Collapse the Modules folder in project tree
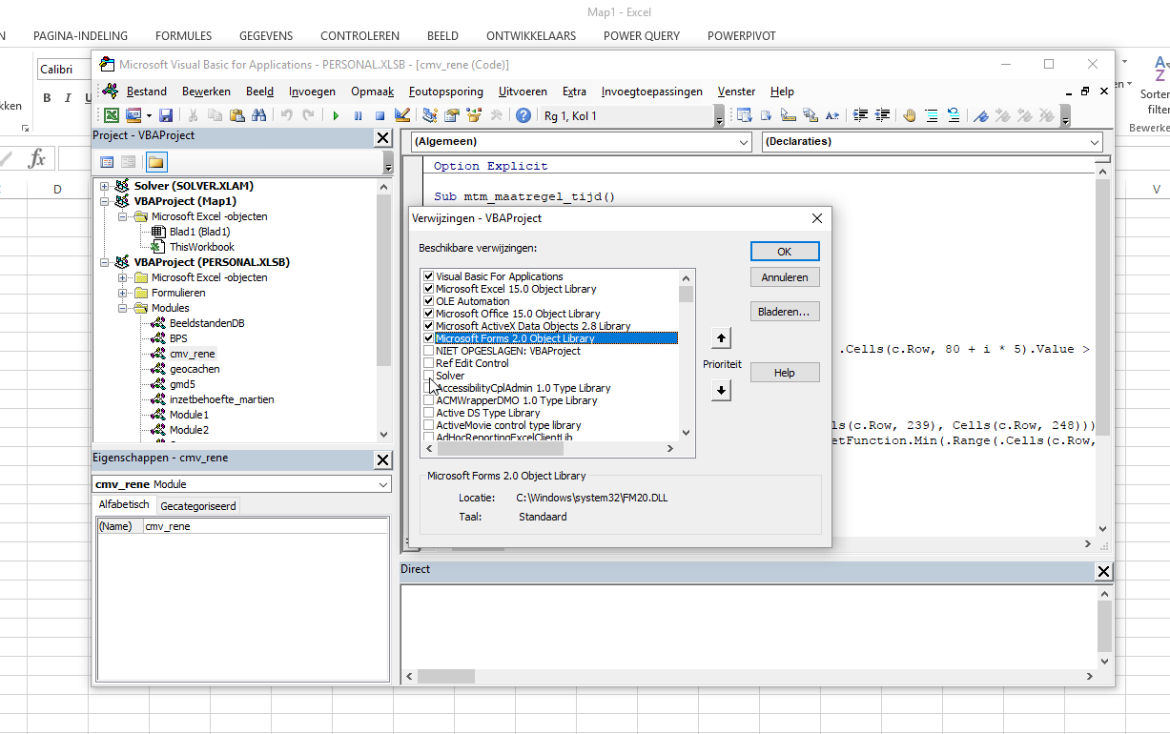The height and width of the screenshot is (734, 1170). tap(123, 308)
